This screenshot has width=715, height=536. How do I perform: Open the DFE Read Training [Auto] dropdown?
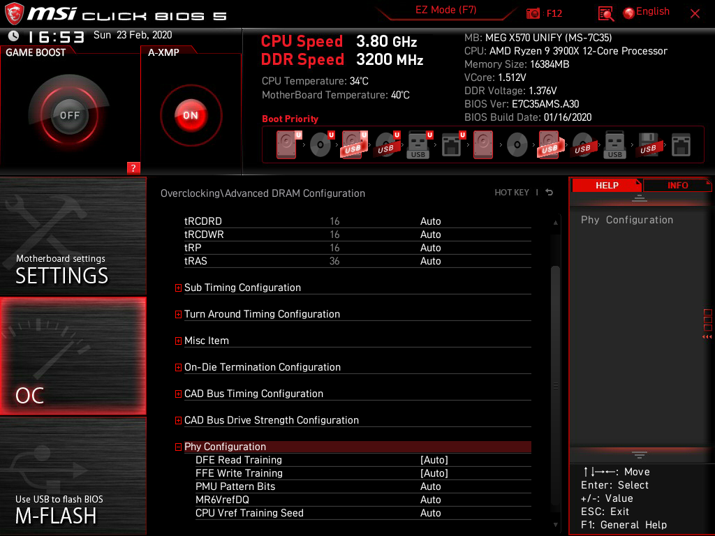[434, 460]
